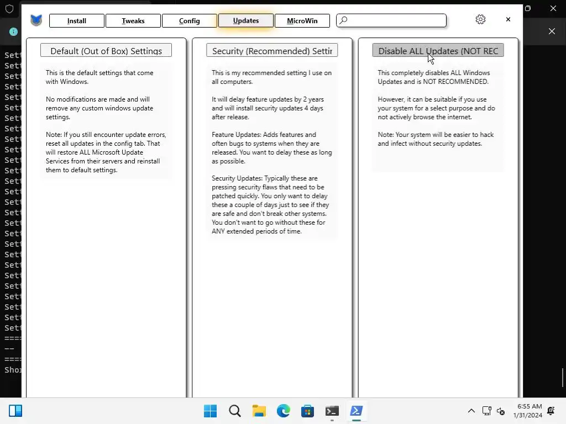Viewport: 566px width, 424px height.
Task: Click text 'This completely disables ALL Windows'
Action: point(433,73)
